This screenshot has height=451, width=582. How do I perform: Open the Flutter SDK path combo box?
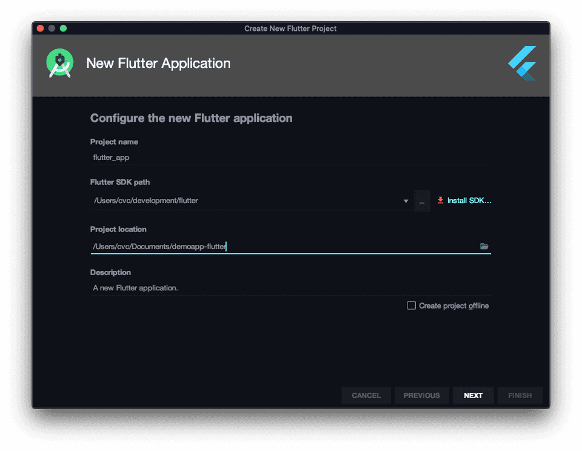coord(249,201)
